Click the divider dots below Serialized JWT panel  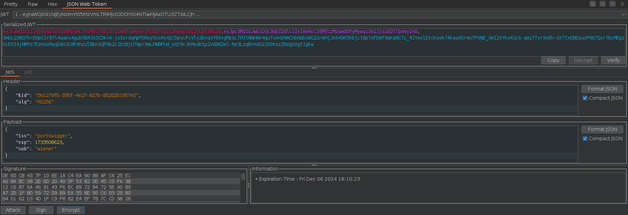click(x=314, y=68)
